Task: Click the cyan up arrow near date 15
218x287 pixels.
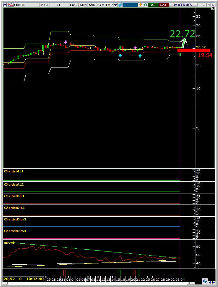Action: [120, 55]
